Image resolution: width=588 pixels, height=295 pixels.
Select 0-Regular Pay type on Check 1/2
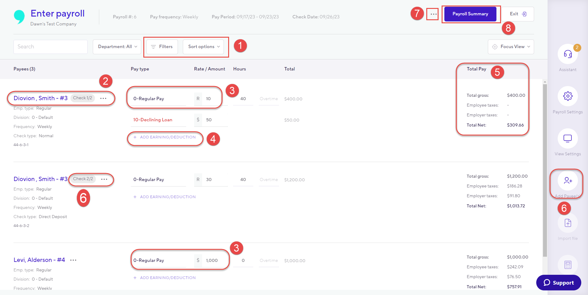pyautogui.click(x=158, y=99)
